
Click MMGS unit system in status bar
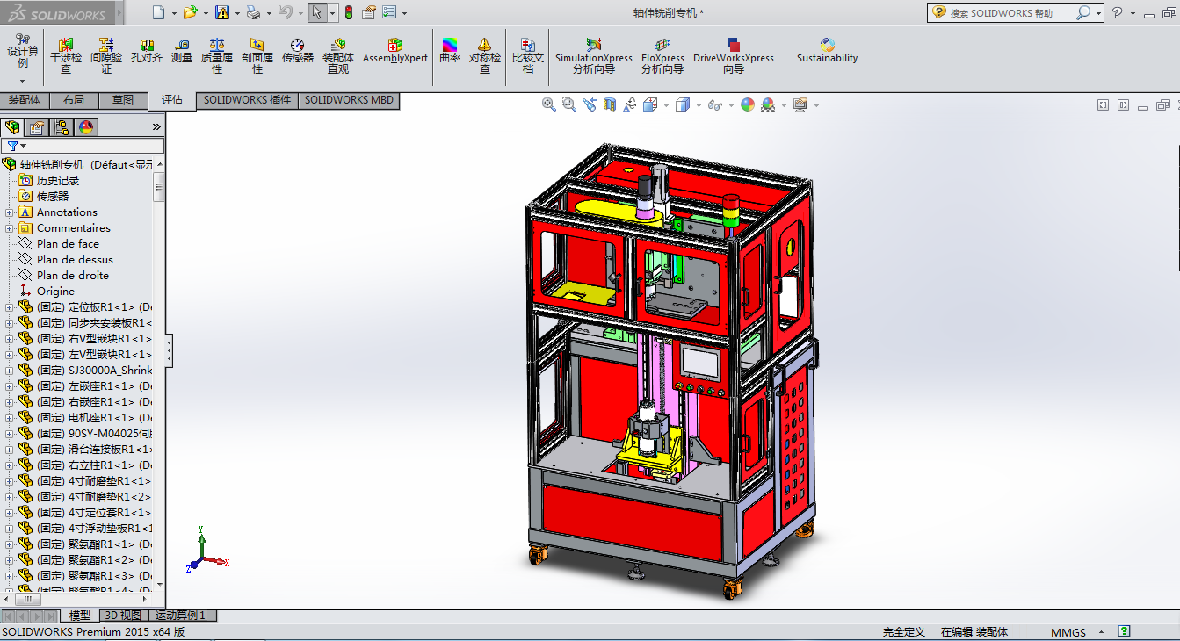pos(1068,632)
